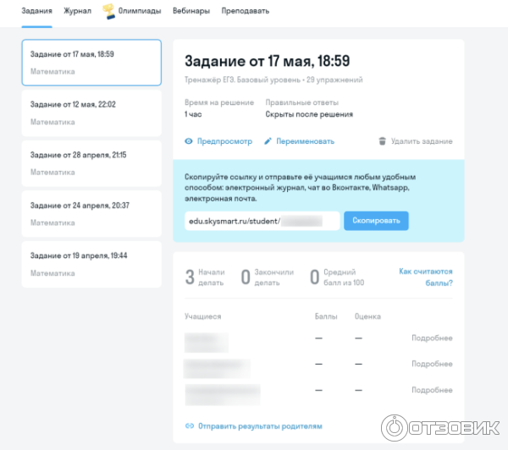Click the student link input field

[x=262, y=221]
